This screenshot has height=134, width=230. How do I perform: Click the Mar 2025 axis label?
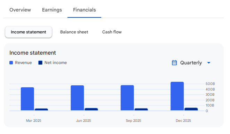pos(34,121)
